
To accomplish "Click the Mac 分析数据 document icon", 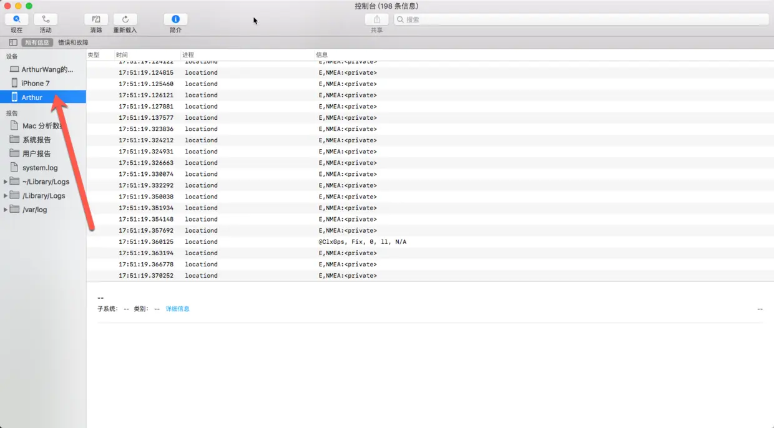I will [14, 125].
